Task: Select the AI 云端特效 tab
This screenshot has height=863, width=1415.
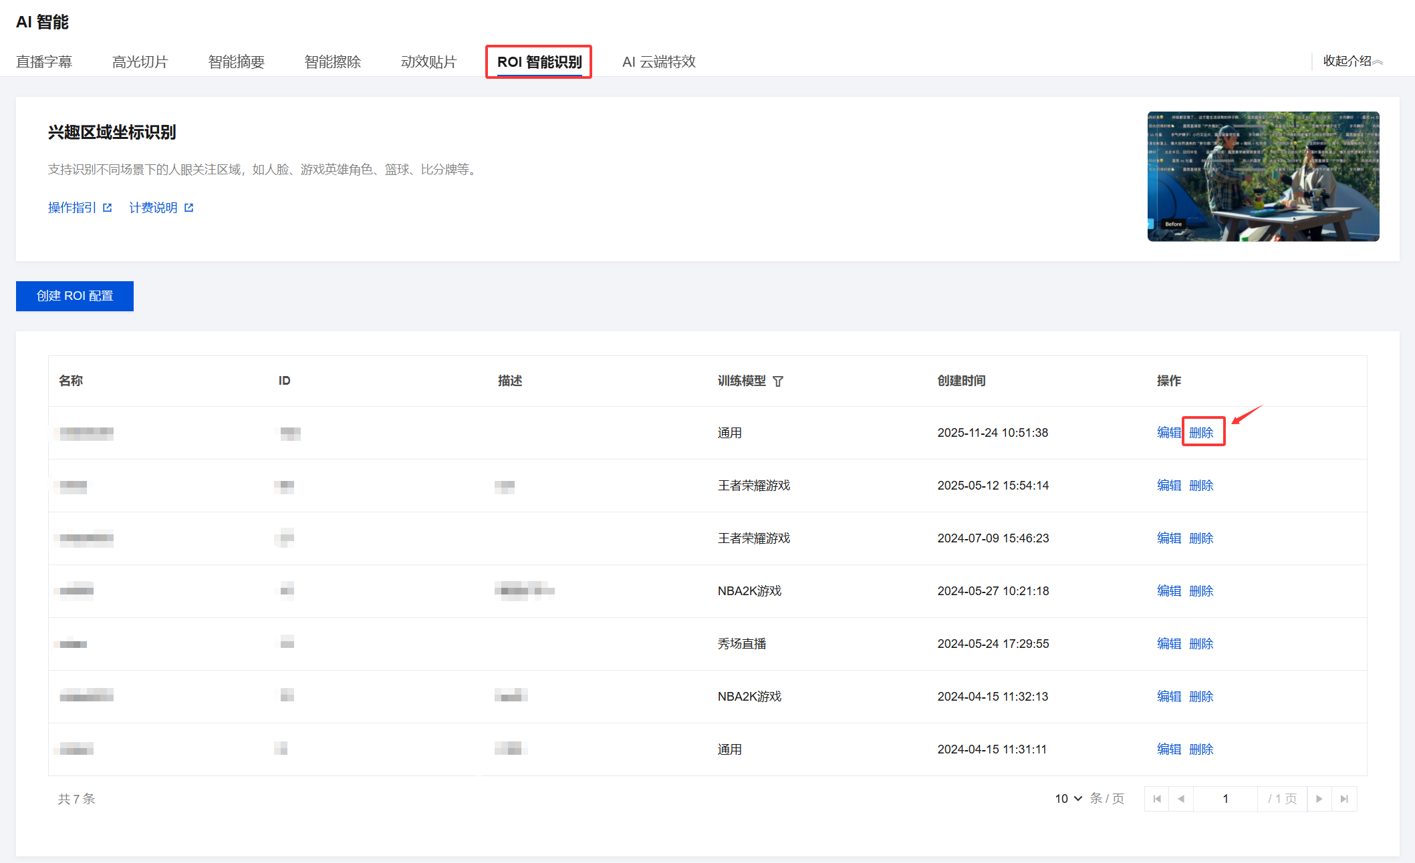Action: point(659,62)
